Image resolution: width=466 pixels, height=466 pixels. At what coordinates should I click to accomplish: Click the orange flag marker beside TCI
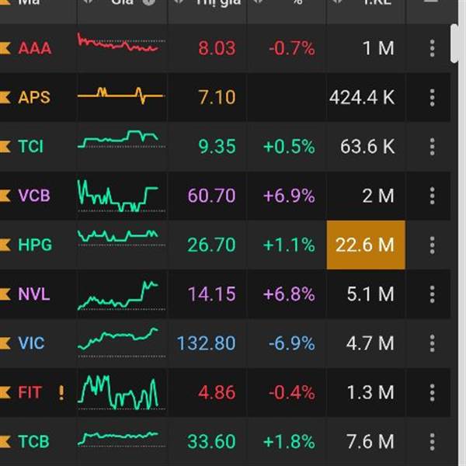coord(6,147)
